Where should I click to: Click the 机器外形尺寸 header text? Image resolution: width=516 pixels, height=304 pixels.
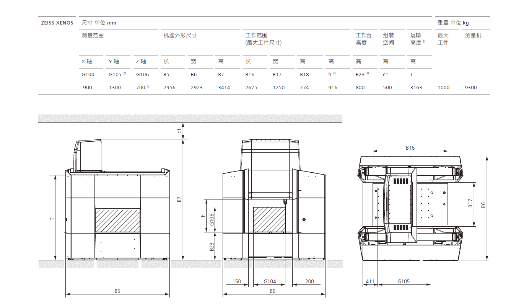(180, 36)
